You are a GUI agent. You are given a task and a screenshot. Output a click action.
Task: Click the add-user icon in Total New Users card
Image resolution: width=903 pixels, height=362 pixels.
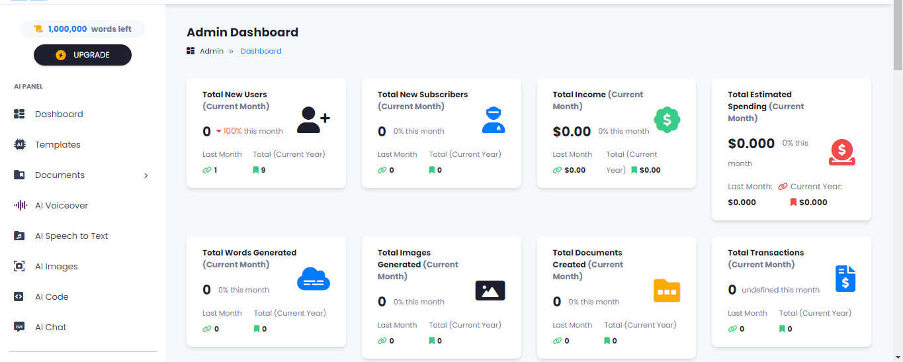coord(313,120)
